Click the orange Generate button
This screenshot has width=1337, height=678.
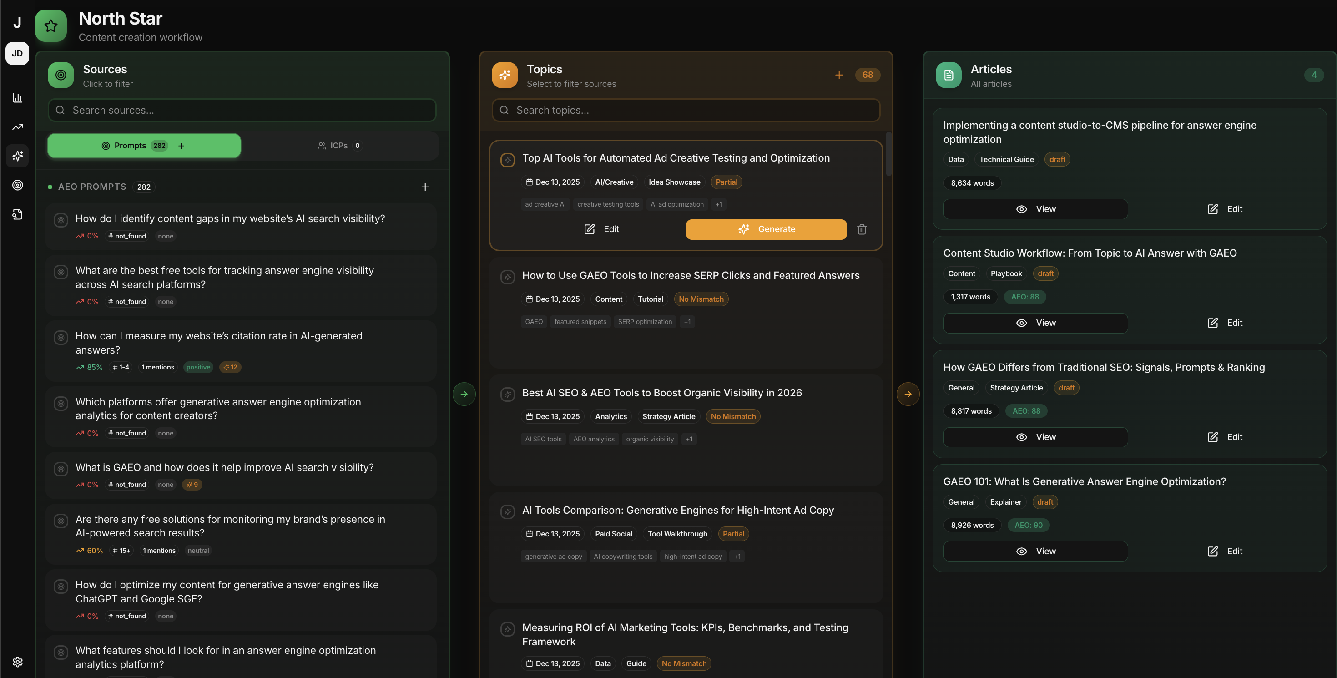tap(766, 229)
